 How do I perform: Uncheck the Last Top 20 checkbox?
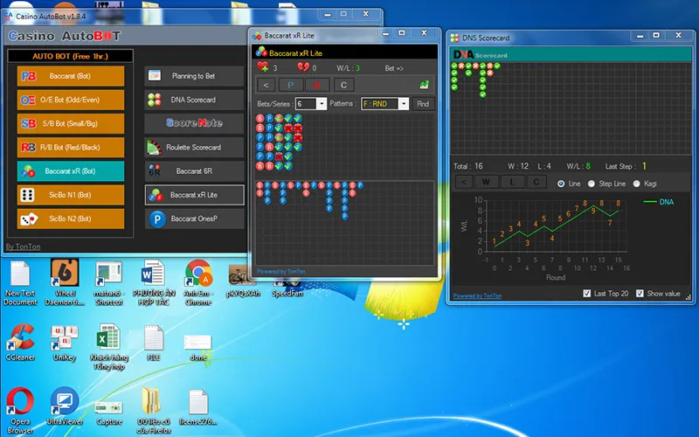point(587,293)
